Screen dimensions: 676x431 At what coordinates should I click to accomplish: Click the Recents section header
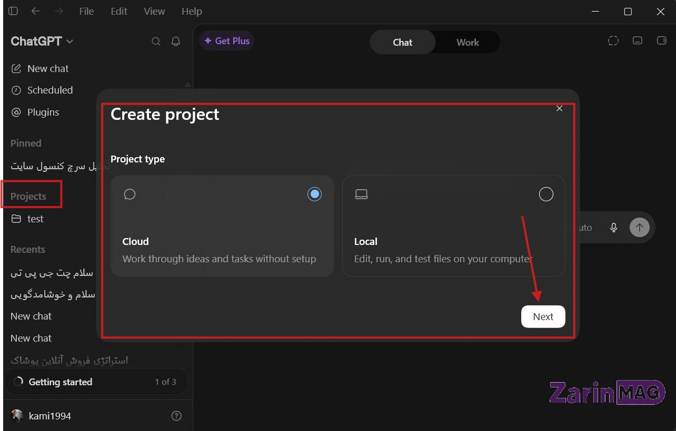28,249
